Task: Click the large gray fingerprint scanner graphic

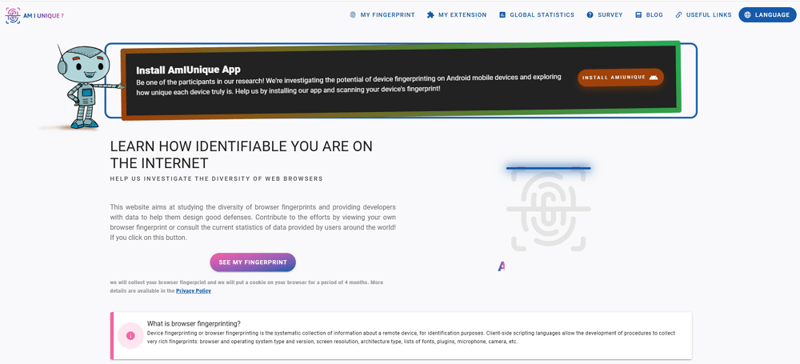Action: (x=549, y=210)
